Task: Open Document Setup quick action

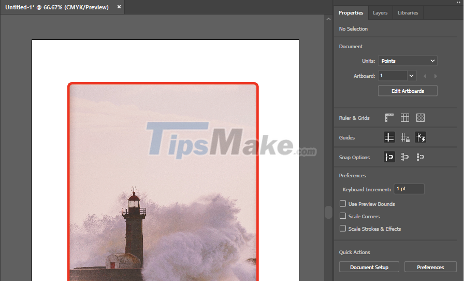Action: (x=369, y=267)
